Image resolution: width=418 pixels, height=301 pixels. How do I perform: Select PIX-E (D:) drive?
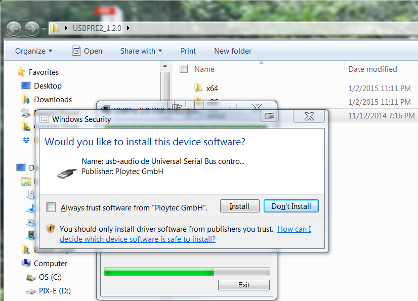[55, 290]
